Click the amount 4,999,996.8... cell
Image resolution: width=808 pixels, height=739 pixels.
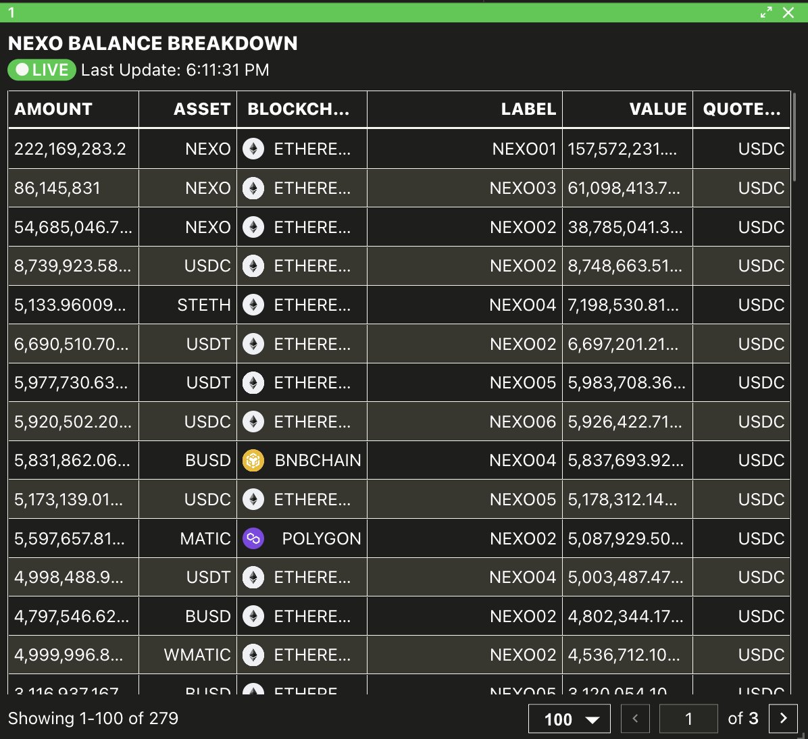[x=73, y=655]
